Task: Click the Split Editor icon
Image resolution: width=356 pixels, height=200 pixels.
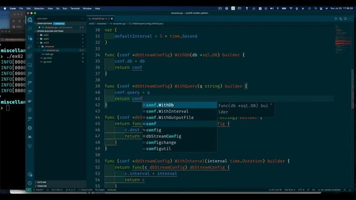Action: point(345,18)
